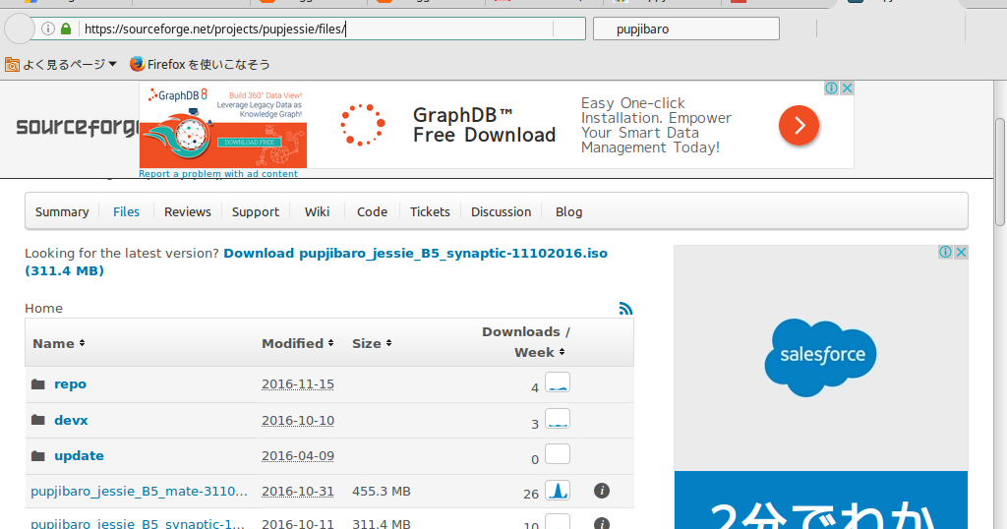The image size is (1007, 529).
Task: Open the Wiki tab
Action: (317, 211)
